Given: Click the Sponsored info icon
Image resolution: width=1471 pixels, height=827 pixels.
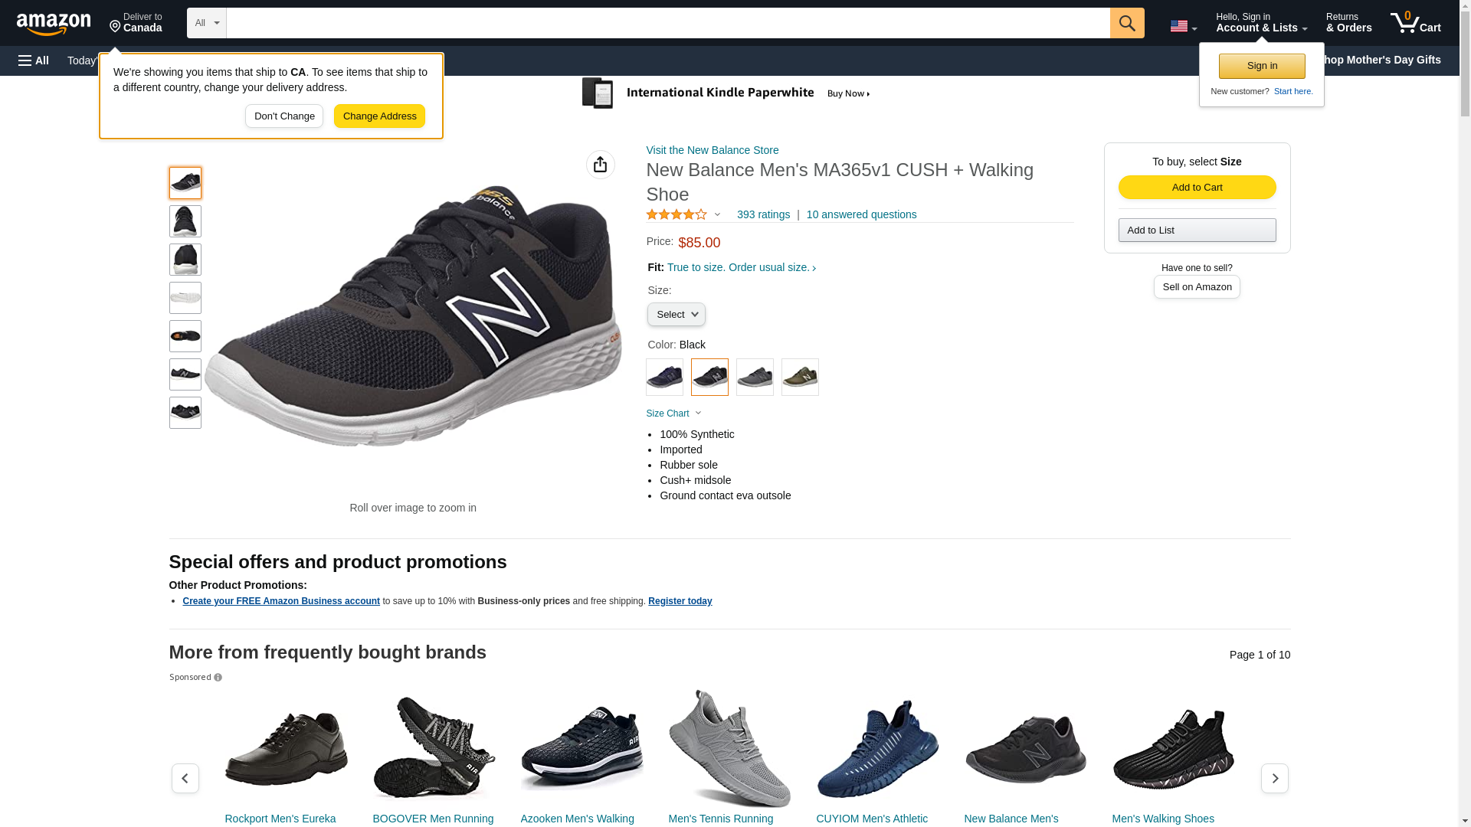Looking at the screenshot, I should coord(218,678).
